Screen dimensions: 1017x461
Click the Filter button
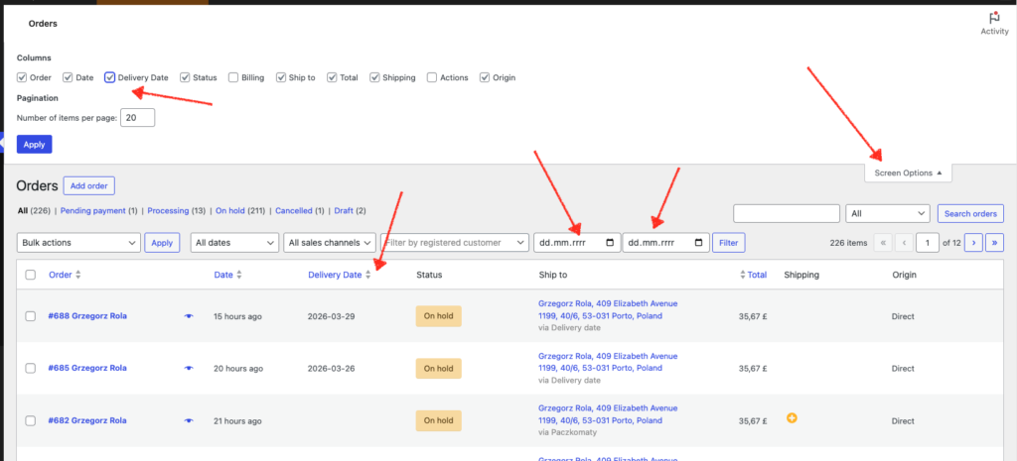tap(728, 243)
